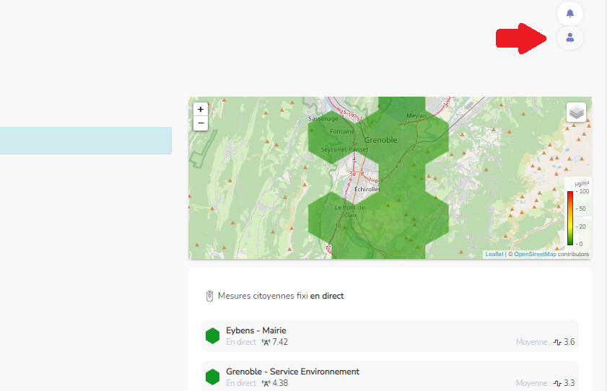Click the green hexagon beside Eybens - Mairie
The width and height of the screenshot is (607, 391).
pos(212,336)
